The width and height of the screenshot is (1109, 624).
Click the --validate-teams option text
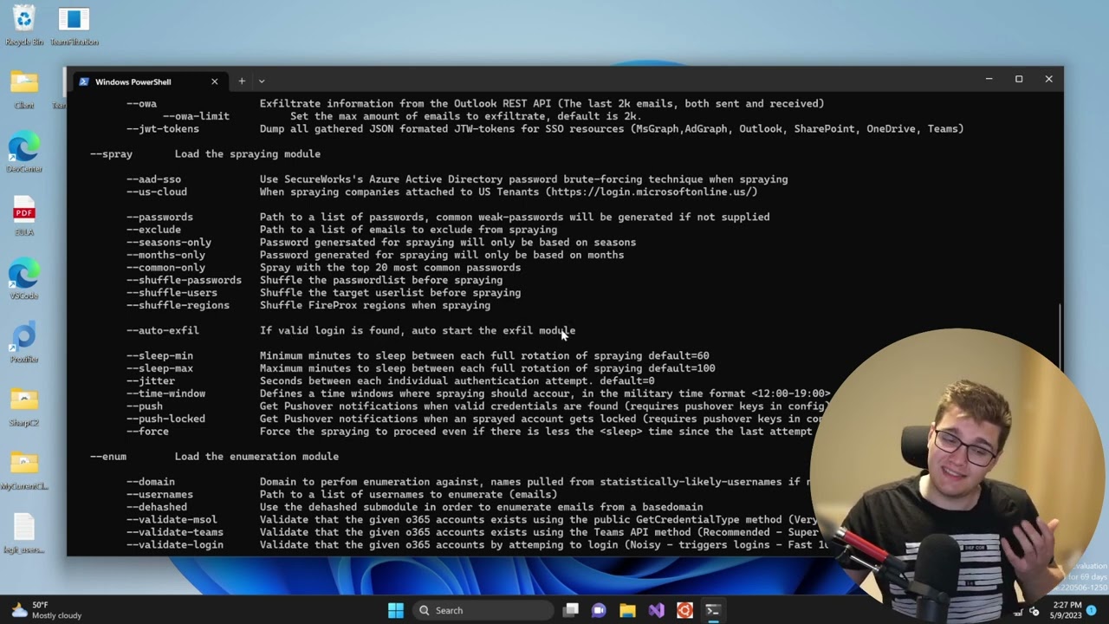[x=175, y=533]
